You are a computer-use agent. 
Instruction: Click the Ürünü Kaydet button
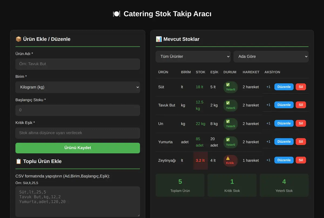(x=77, y=148)
